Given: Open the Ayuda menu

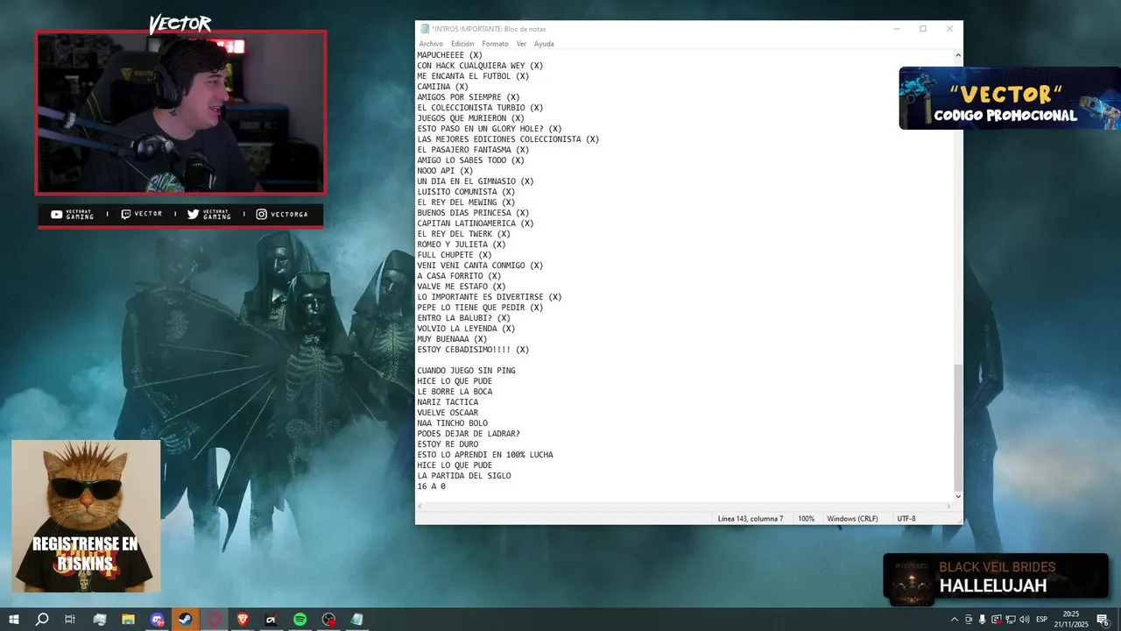Looking at the screenshot, I should click(544, 44).
